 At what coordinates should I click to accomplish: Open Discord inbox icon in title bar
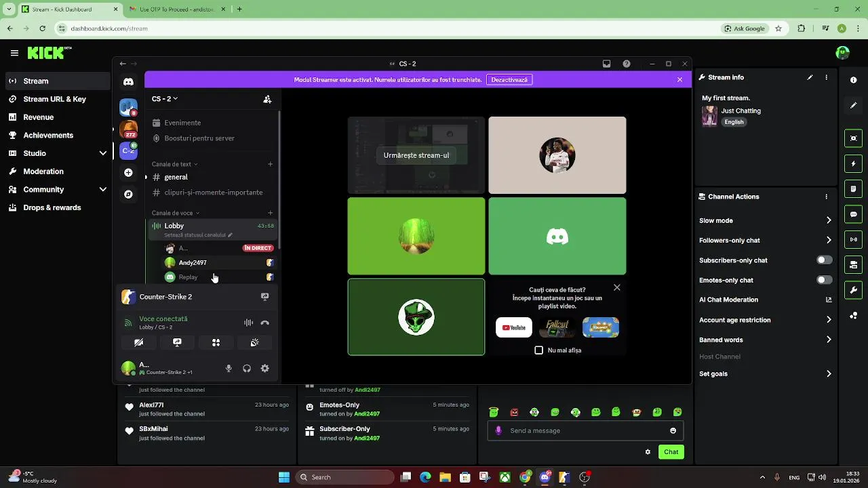point(606,64)
